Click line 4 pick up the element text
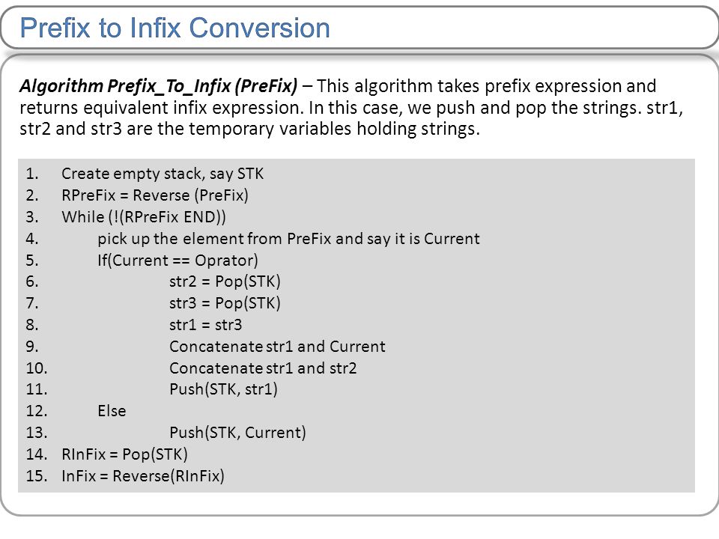Screen dimensions: 719x539 point(288,239)
